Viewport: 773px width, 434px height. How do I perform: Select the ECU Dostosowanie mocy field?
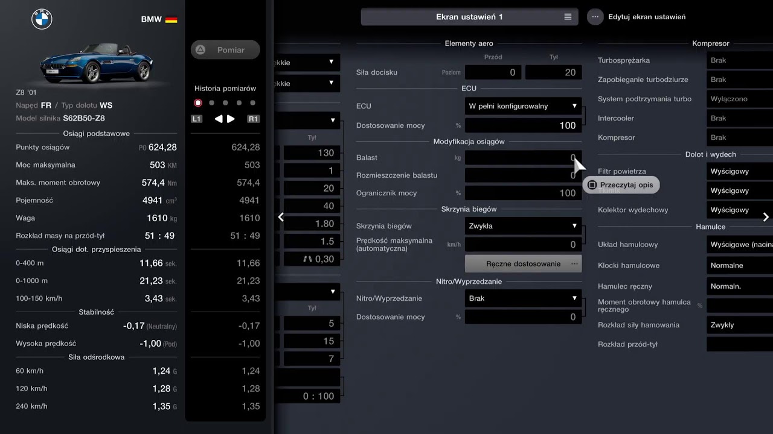click(x=523, y=125)
